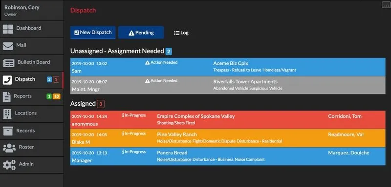Click the Dispatch phone icon

coord(7,80)
